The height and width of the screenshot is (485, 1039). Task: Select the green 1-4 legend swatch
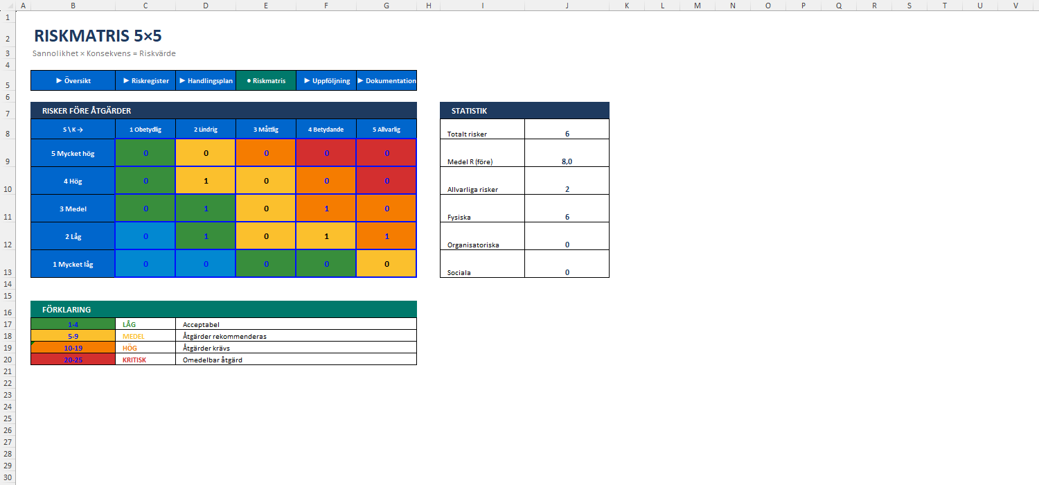point(73,324)
